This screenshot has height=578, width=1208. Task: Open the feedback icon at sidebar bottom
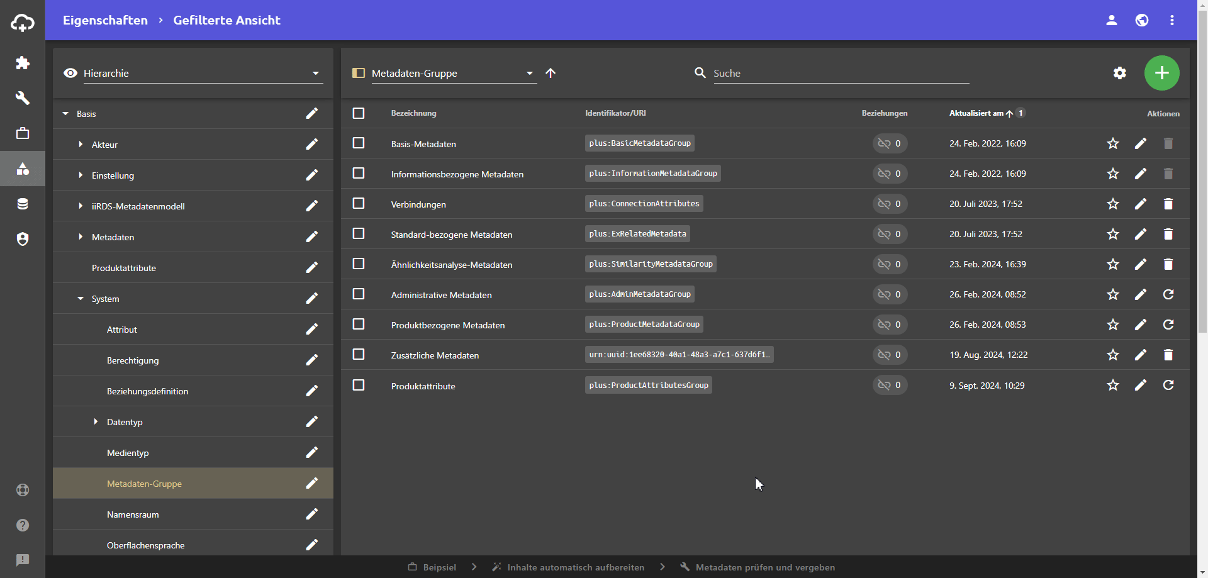coord(23,560)
